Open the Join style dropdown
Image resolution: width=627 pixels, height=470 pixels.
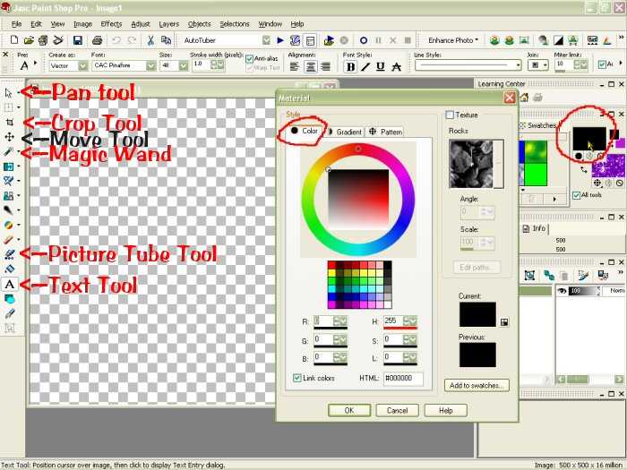545,64
